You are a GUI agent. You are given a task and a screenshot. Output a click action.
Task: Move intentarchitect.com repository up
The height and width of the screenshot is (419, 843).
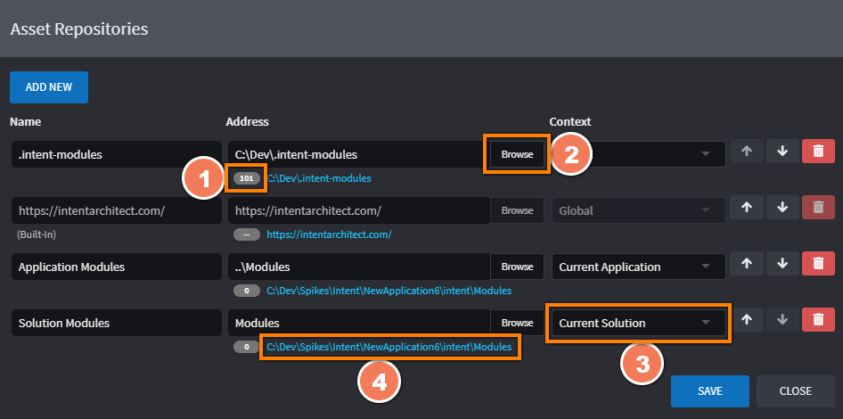746,209
